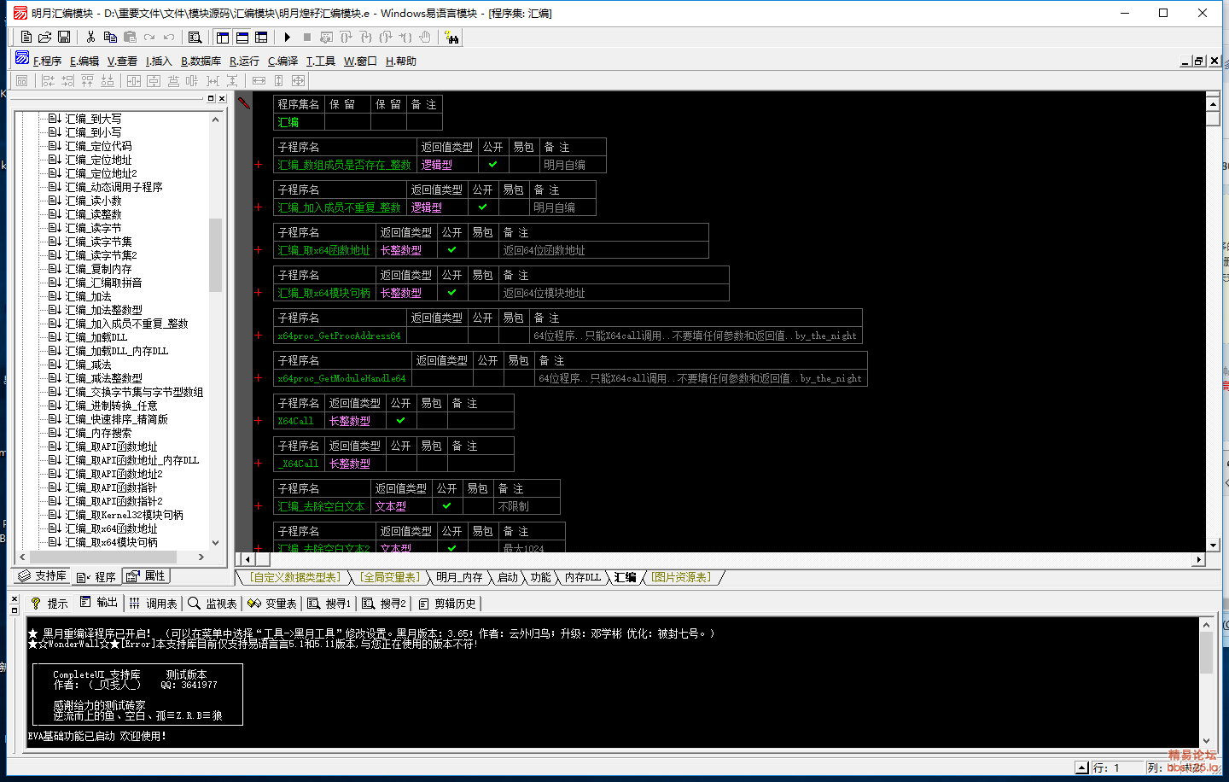
Task: Close the left tree panel with X
Action: coord(222,98)
